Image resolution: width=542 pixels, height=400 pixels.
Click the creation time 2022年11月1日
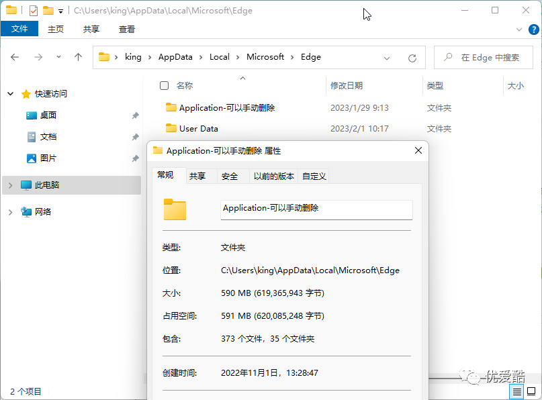point(269,373)
